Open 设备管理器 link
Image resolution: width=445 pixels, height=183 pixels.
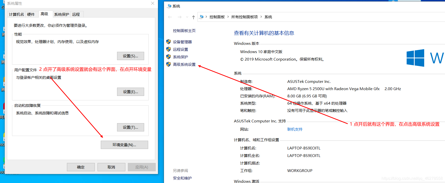[x=182, y=42]
